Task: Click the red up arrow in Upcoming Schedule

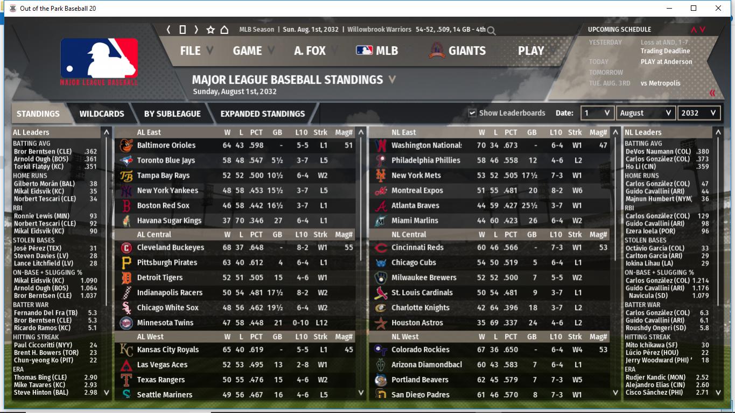Action: 694,30
